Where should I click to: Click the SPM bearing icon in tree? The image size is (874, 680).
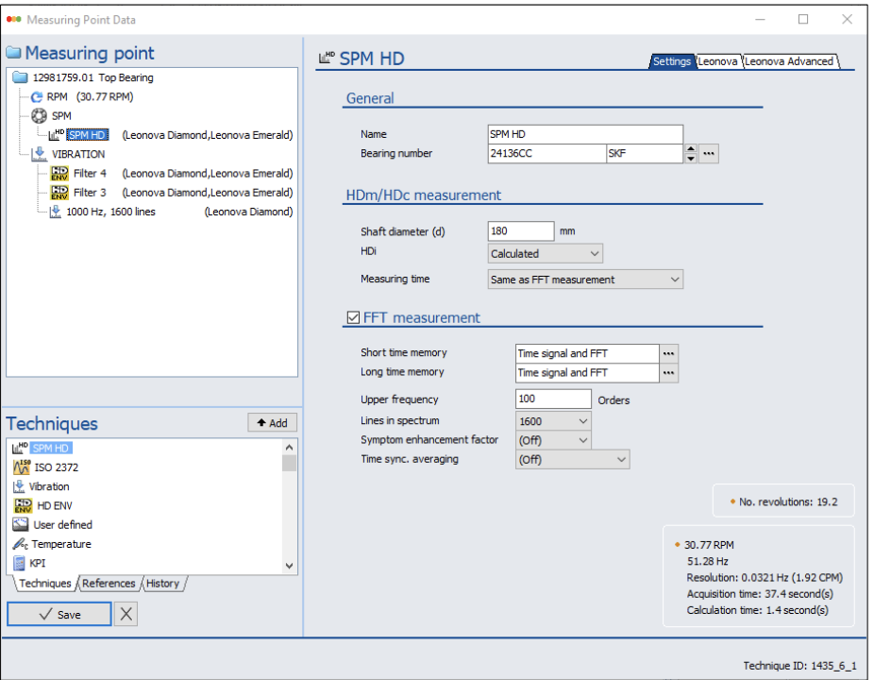point(39,116)
